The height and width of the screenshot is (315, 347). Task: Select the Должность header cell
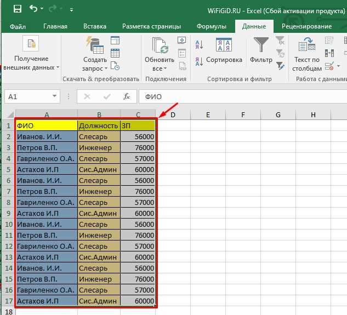pyautogui.click(x=99, y=125)
